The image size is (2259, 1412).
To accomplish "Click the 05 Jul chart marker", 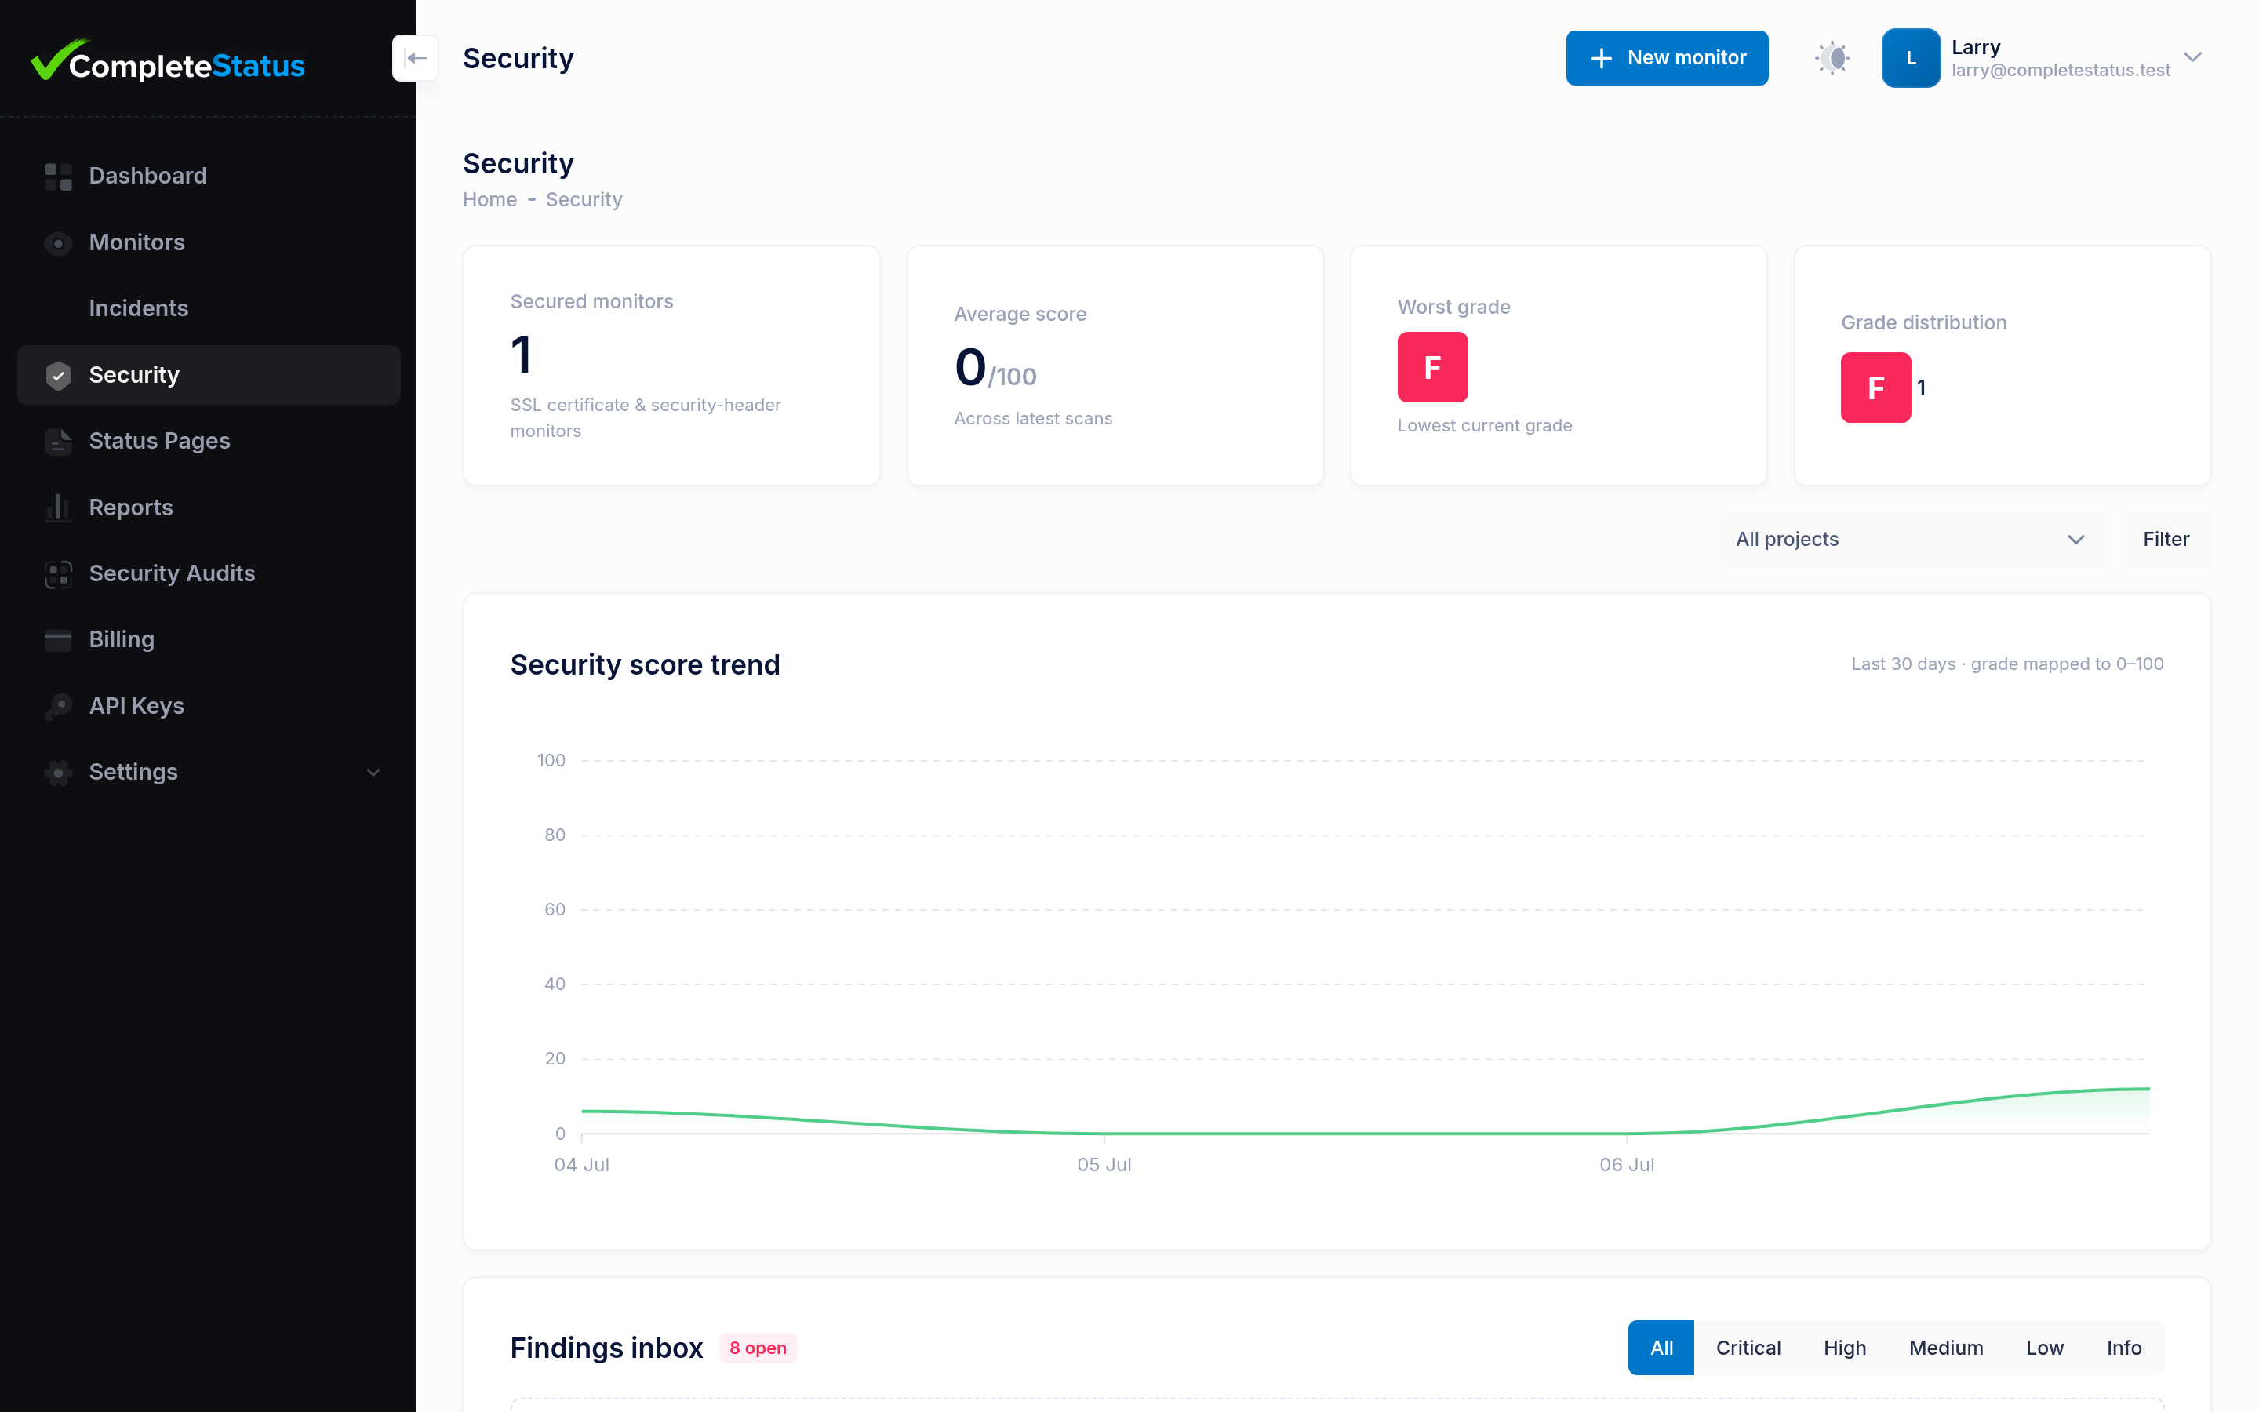I will click(1104, 1165).
